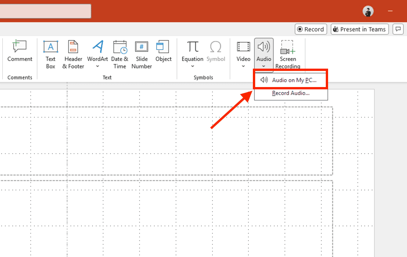Click the Audio ribbon button
407x257 pixels.
(264, 54)
